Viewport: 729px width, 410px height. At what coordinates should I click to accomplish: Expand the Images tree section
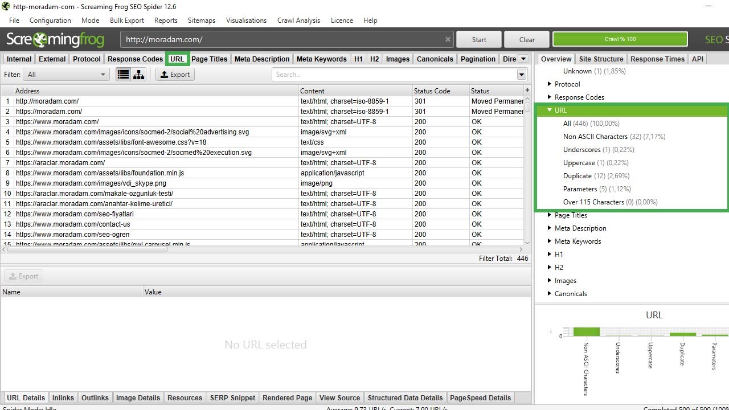pyautogui.click(x=550, y=280)
